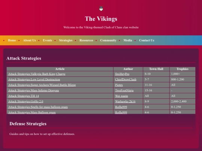Select the '11-16' Town Hall cell
202x151 pixels.
[156, 85]
